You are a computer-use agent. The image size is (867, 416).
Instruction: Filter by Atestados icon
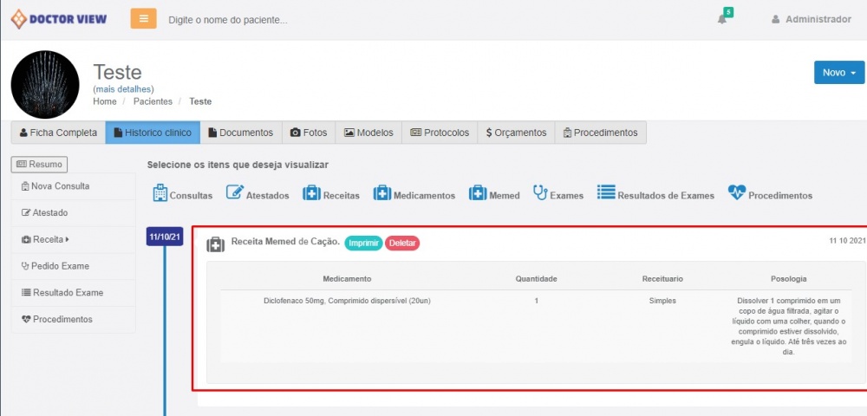[x=235, y=192]
